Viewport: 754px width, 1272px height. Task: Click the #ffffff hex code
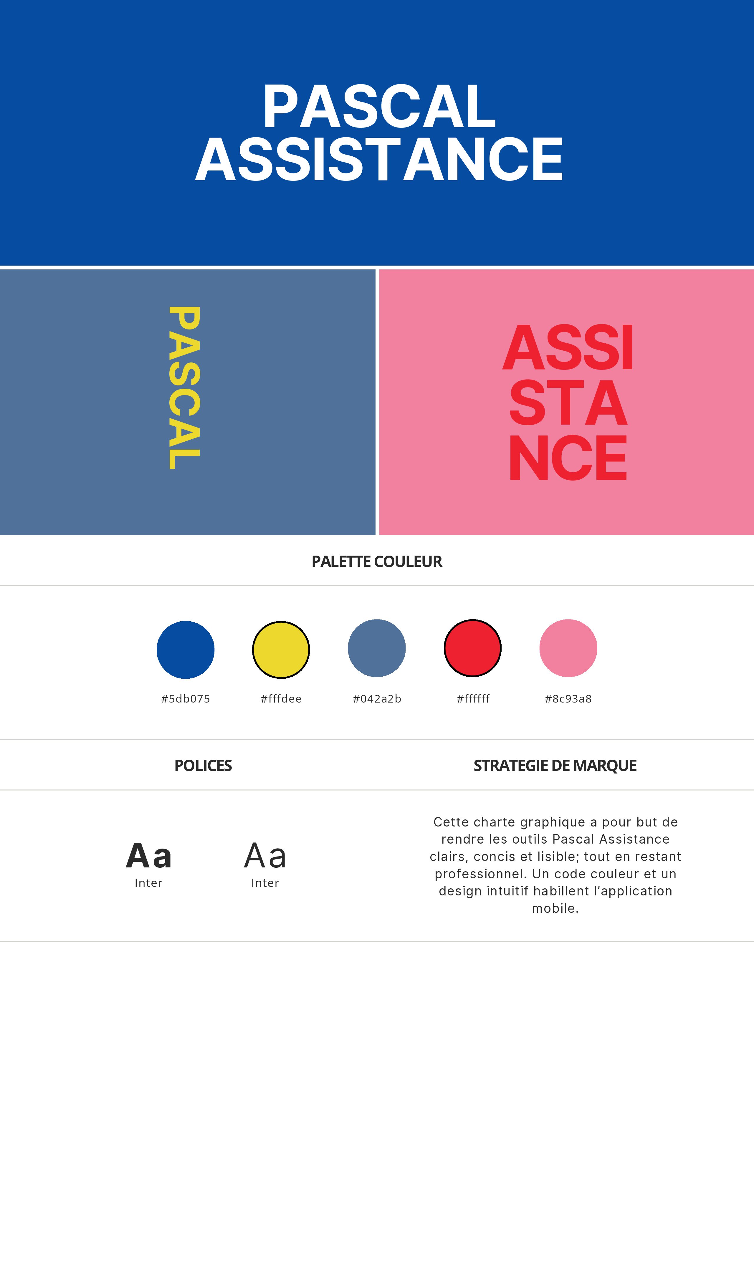(x=473, y=699)
